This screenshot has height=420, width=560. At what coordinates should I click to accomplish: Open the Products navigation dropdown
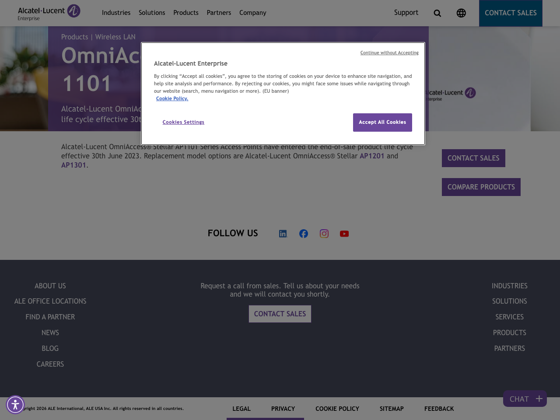click(185, 12)
